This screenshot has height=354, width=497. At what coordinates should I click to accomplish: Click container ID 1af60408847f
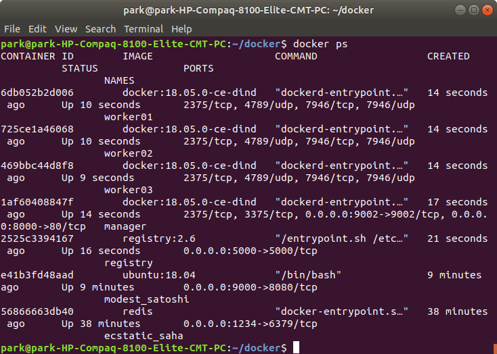pyautogui.click(x=37, y=202)
